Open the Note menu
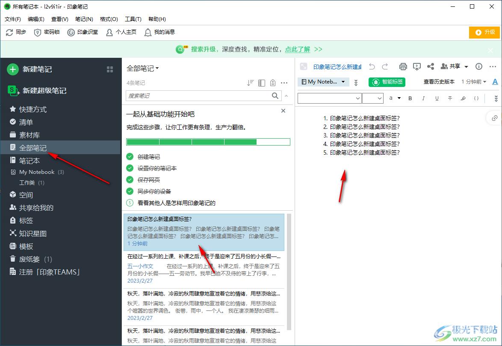This screenshot has height=346, width=502. click(84, 19)
